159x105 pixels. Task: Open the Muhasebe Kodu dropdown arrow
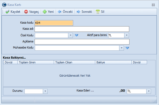coord(122,48)
